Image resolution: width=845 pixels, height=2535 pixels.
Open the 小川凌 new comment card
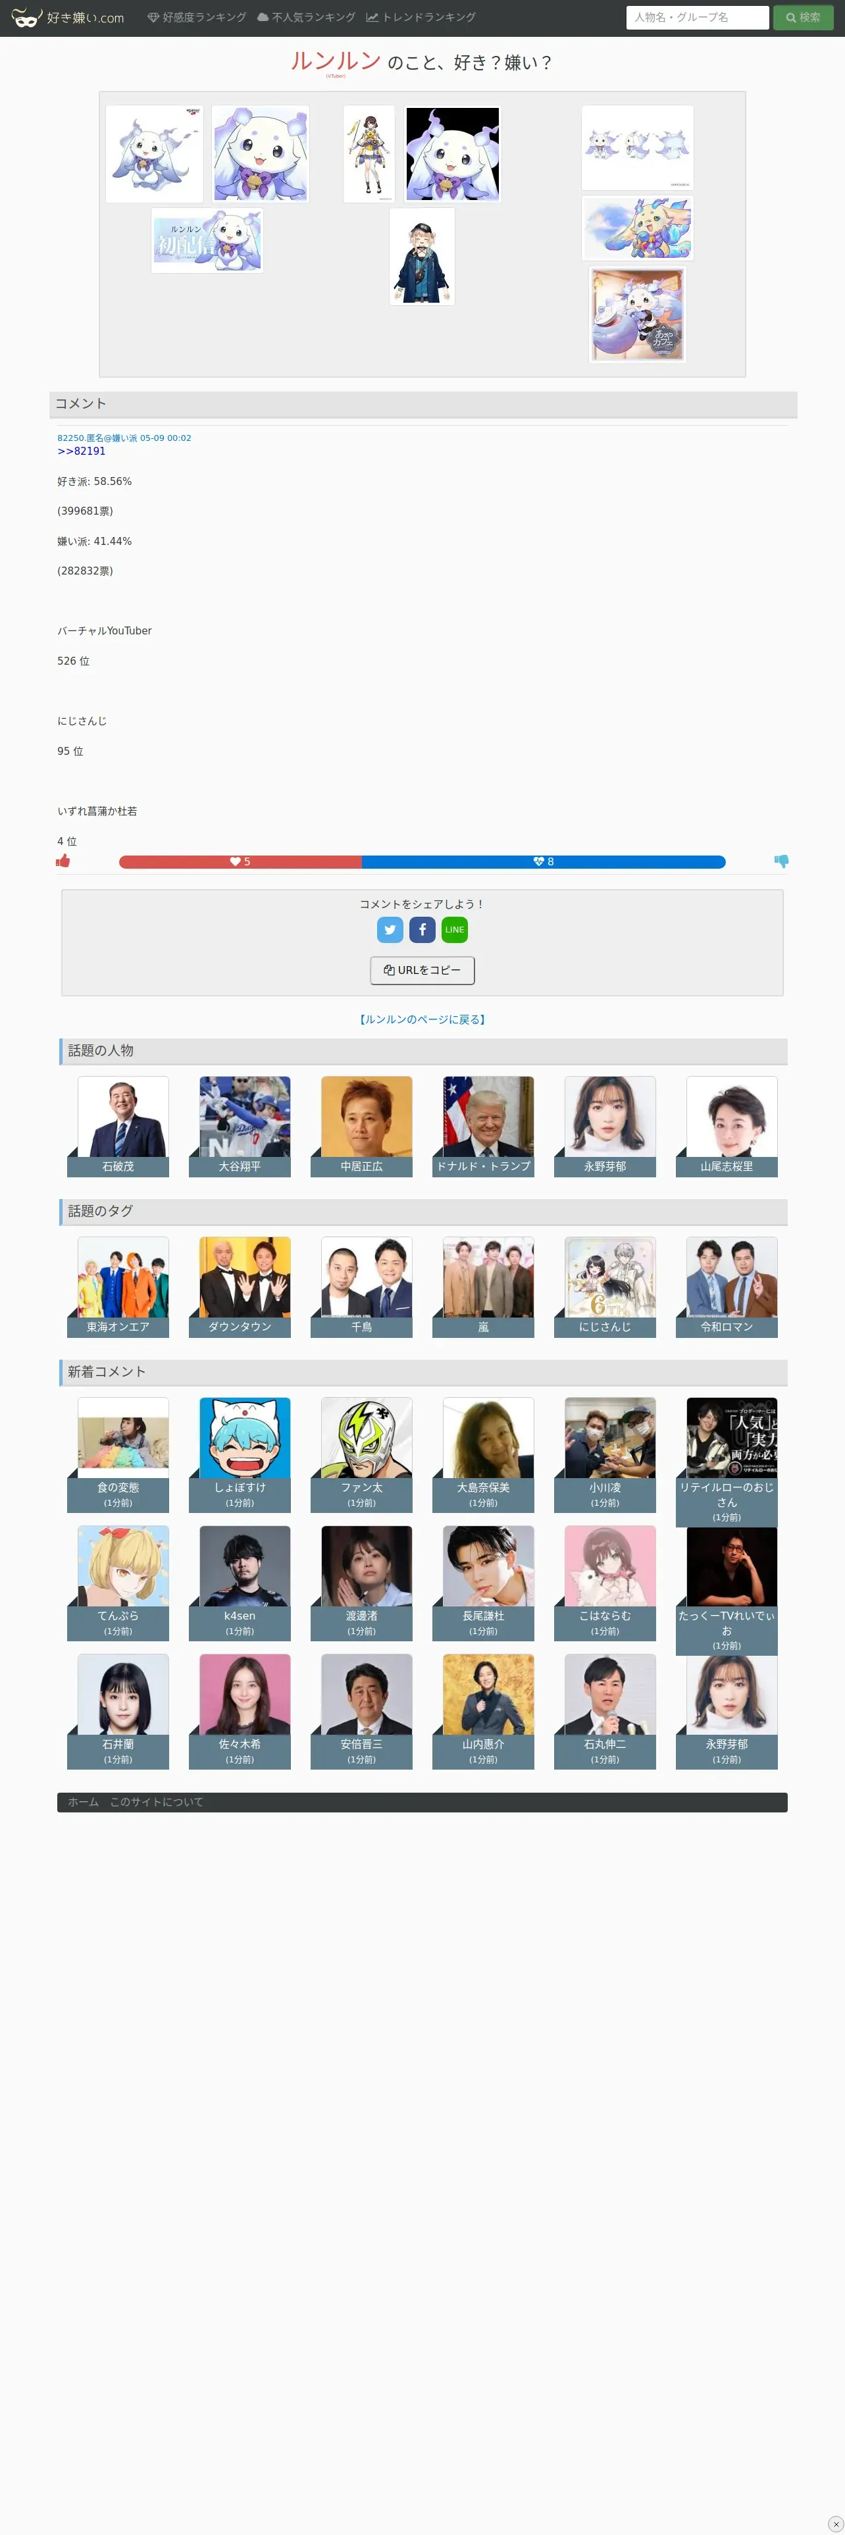coord(605,1454)
